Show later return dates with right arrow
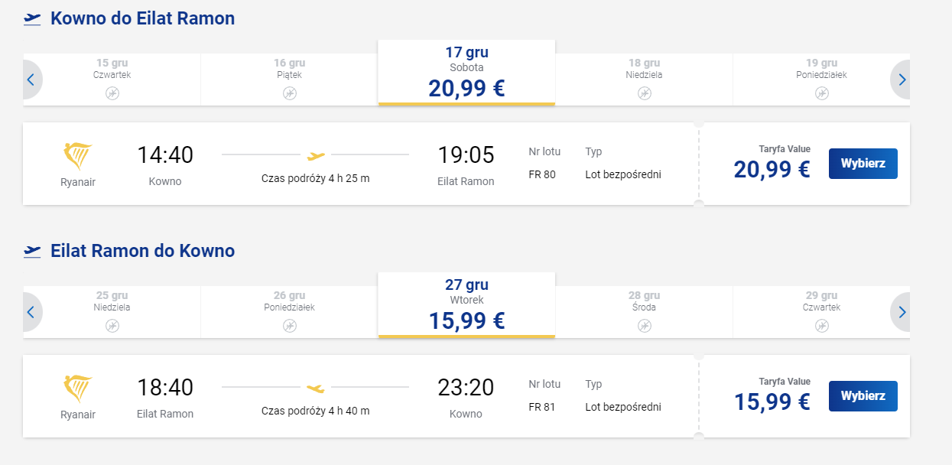952x465 pixels. point(901,312)
